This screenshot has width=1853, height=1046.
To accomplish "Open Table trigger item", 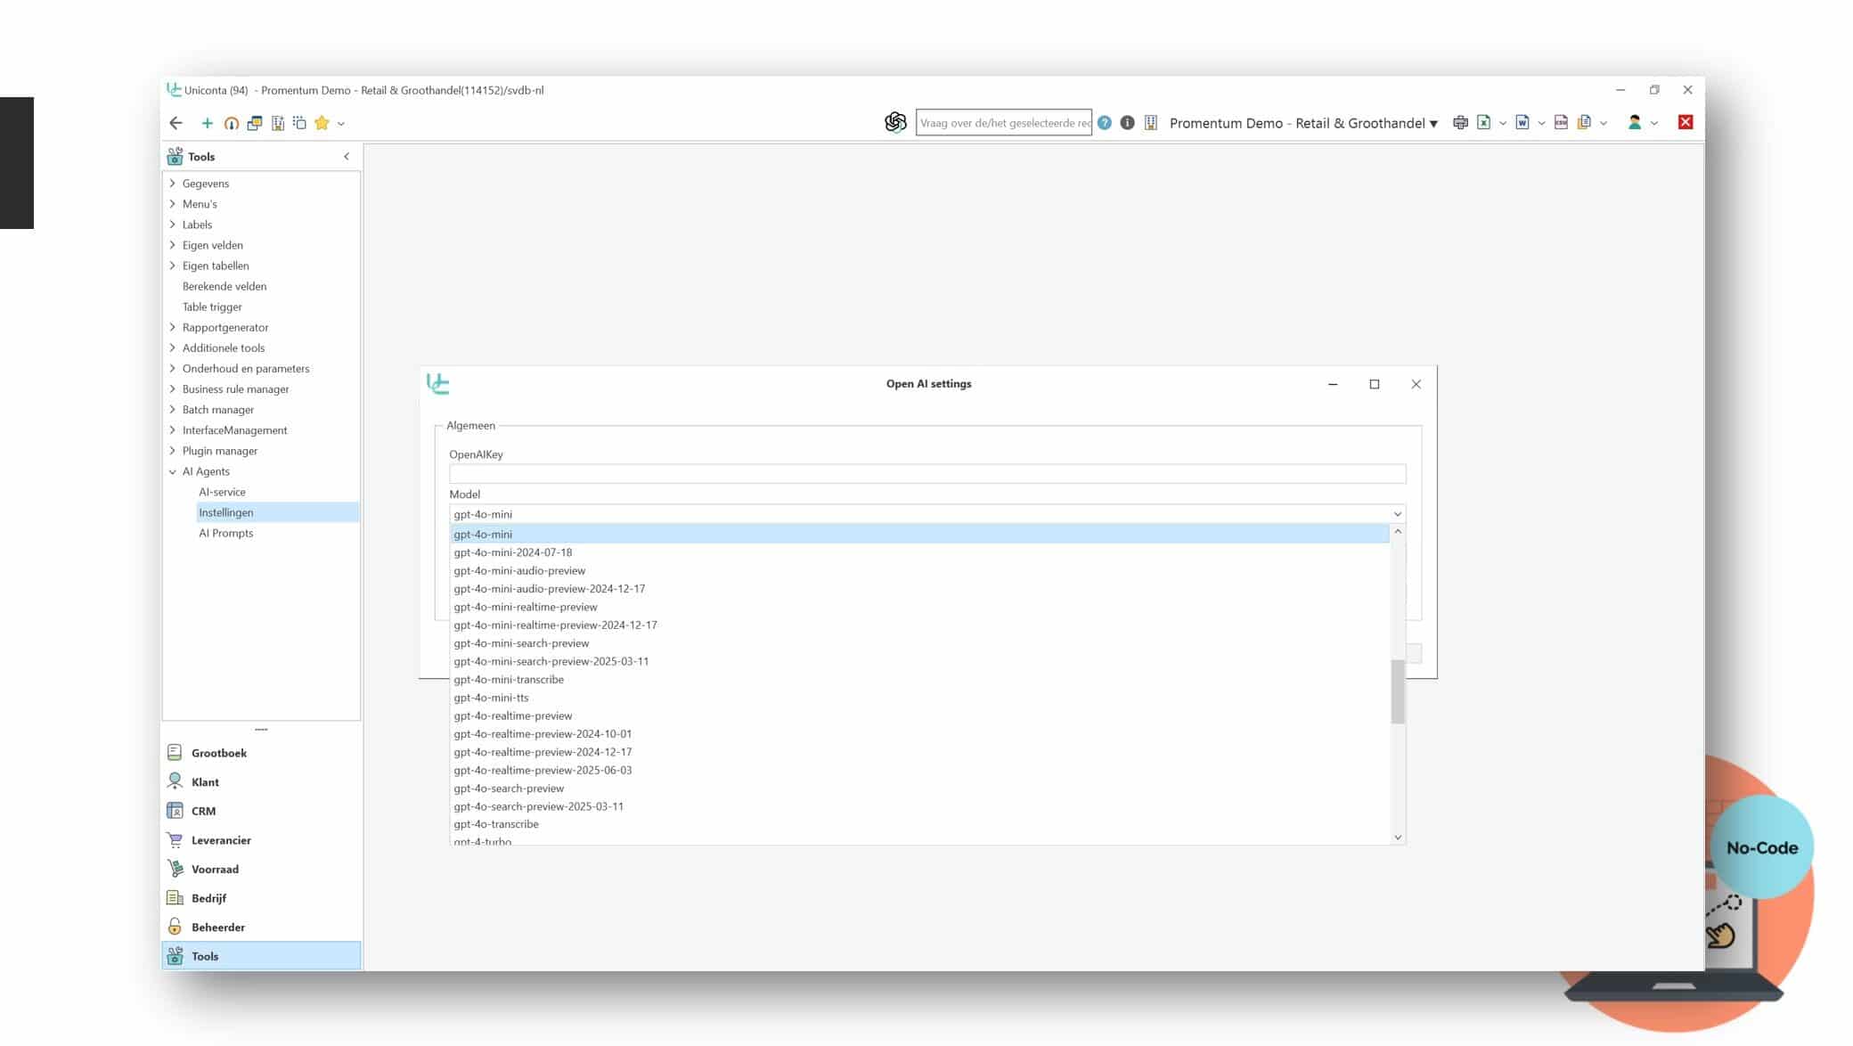I will (212, 306).
